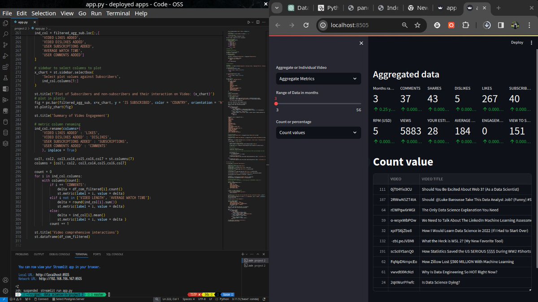Open the zoom magnifier in address bar
This screenshot has height=302, width=538.
405,26
